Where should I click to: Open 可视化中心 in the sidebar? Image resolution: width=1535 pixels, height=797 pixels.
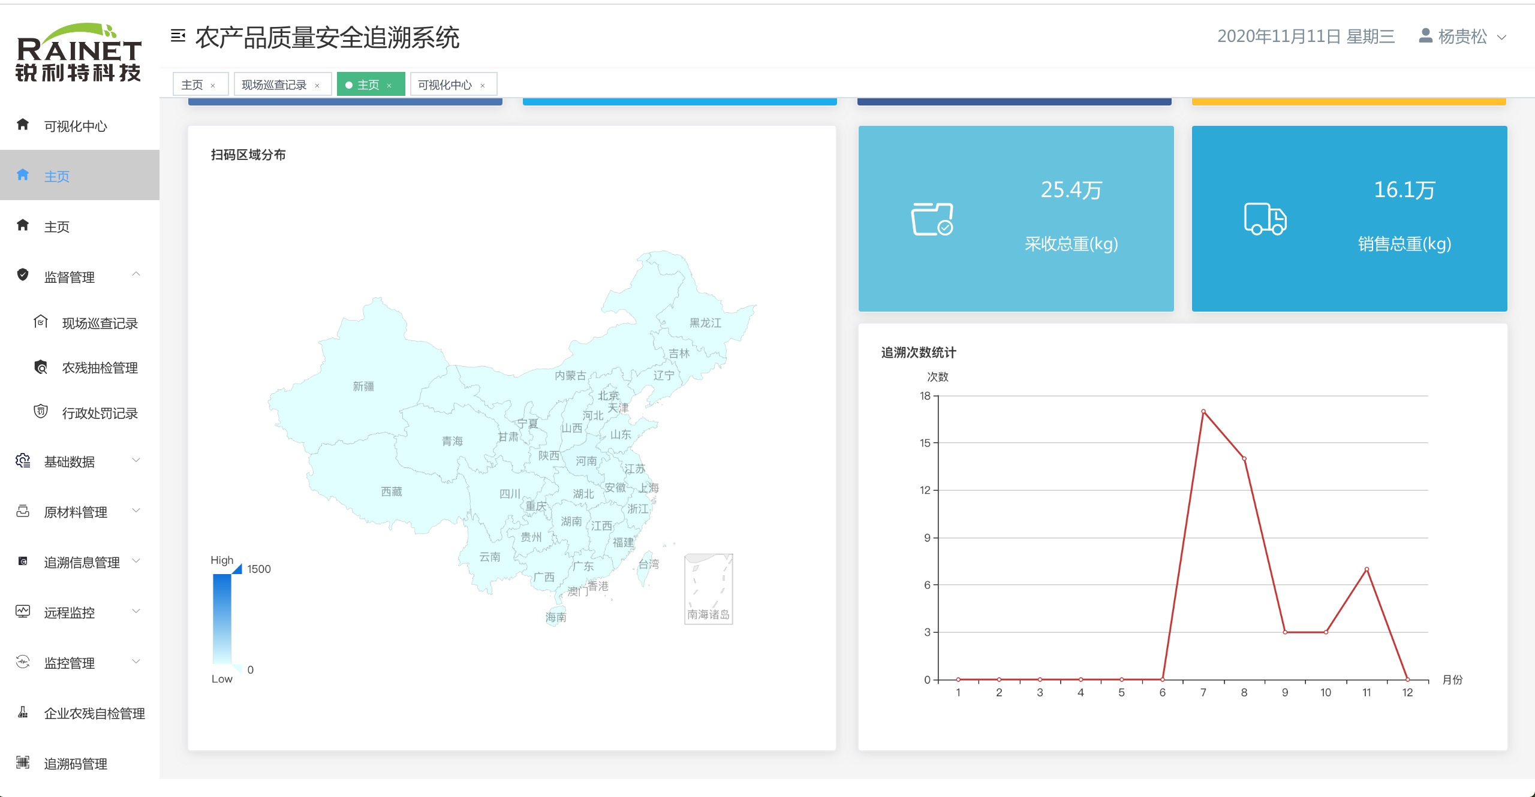tap(80, 126)
